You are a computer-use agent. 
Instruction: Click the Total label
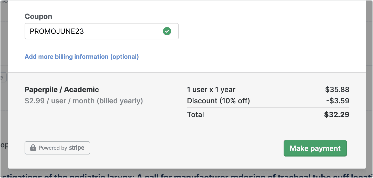(x=195, y=114)
